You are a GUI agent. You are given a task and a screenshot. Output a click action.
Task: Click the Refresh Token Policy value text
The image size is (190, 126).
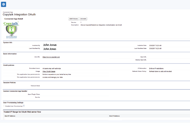[160, 71]
